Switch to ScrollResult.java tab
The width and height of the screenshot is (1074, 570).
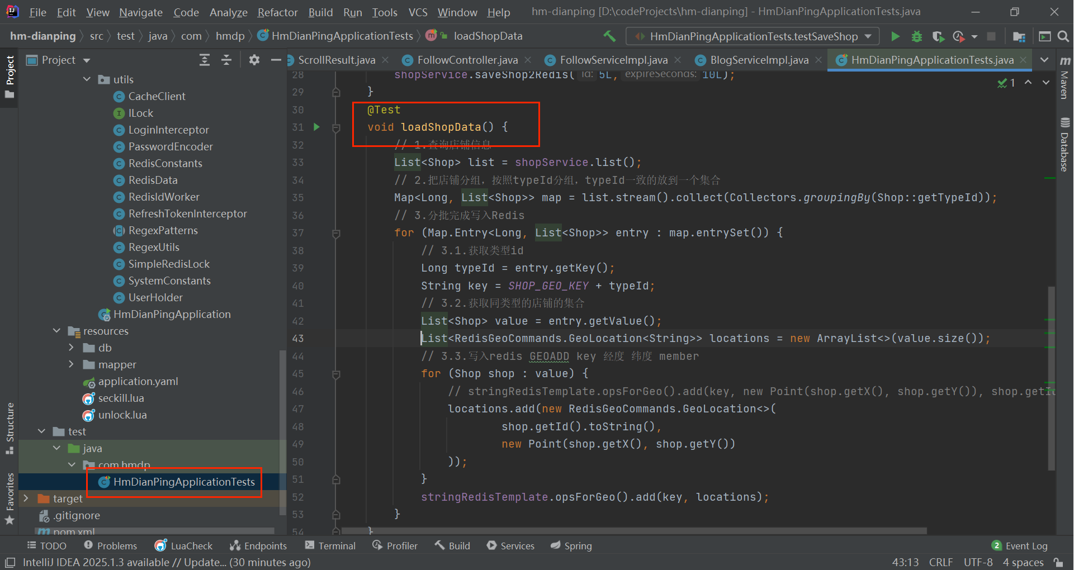click(336, 60)
